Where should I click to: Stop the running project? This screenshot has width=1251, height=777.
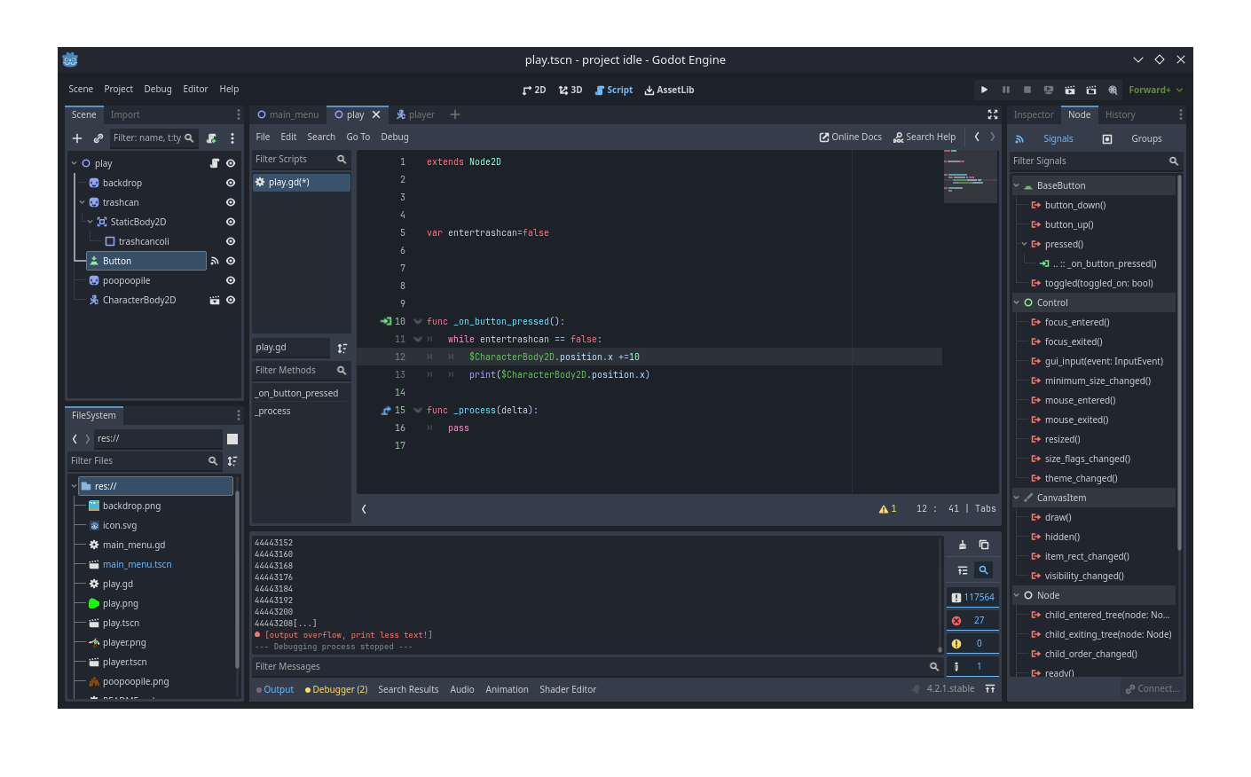(1027, 90)
